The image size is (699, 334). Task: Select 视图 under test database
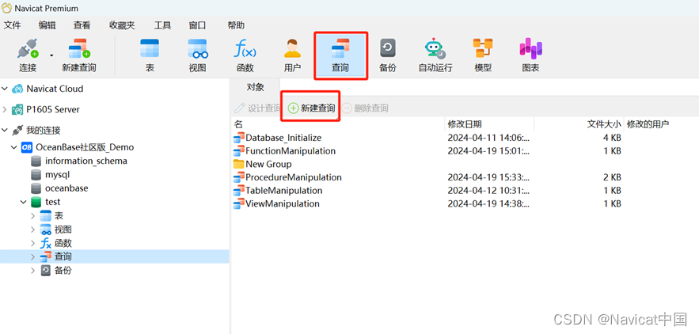(63, 230)
